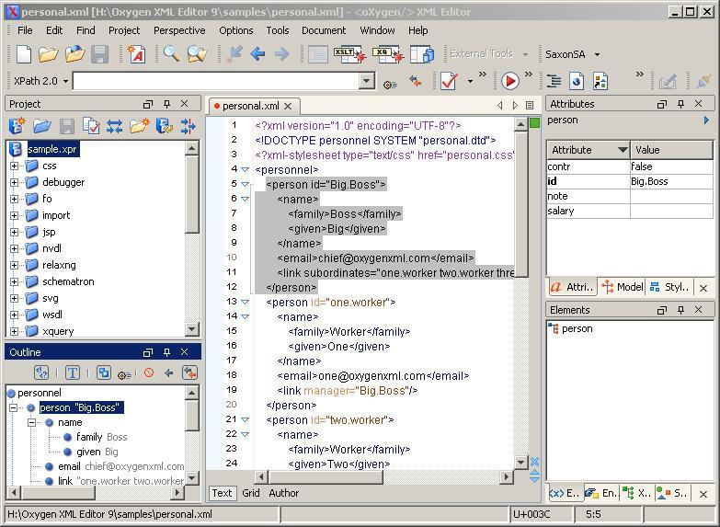Expand the css folder in project tree
This screenshot has width=720, height=527.
[x=14, y=166]
